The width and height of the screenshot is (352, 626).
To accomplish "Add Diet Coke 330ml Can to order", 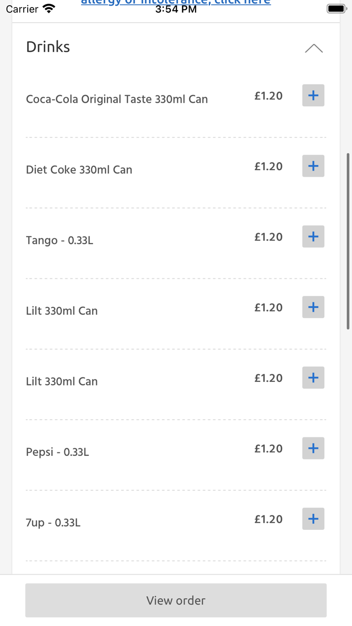I will click(313, 166).
